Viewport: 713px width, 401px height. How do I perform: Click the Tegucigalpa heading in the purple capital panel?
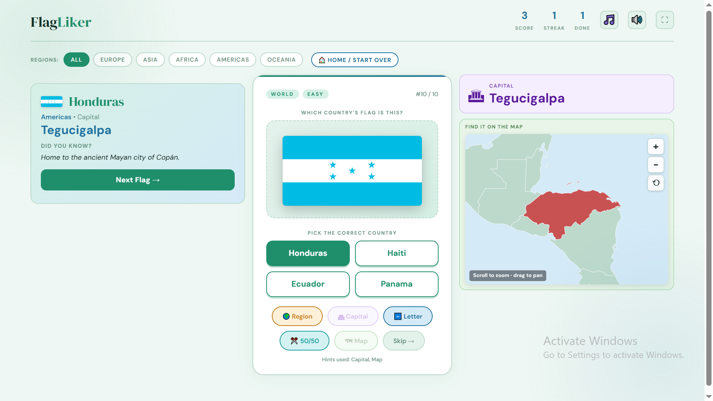[x=527, y=98]
